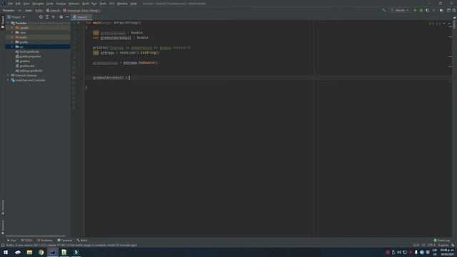
Task: Open the VCS menu
Action: pyautogui.click(x=111, y=4)
